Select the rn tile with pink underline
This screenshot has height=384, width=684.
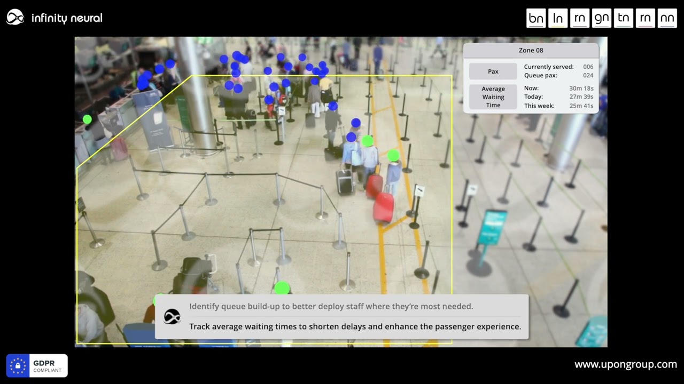646,18
